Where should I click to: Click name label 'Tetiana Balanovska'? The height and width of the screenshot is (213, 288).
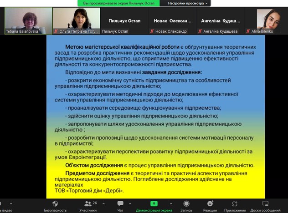click(x=22, y=31)
